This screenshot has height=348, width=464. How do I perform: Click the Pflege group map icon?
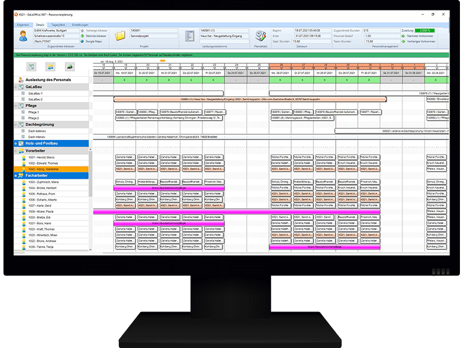tap(21, 106)
